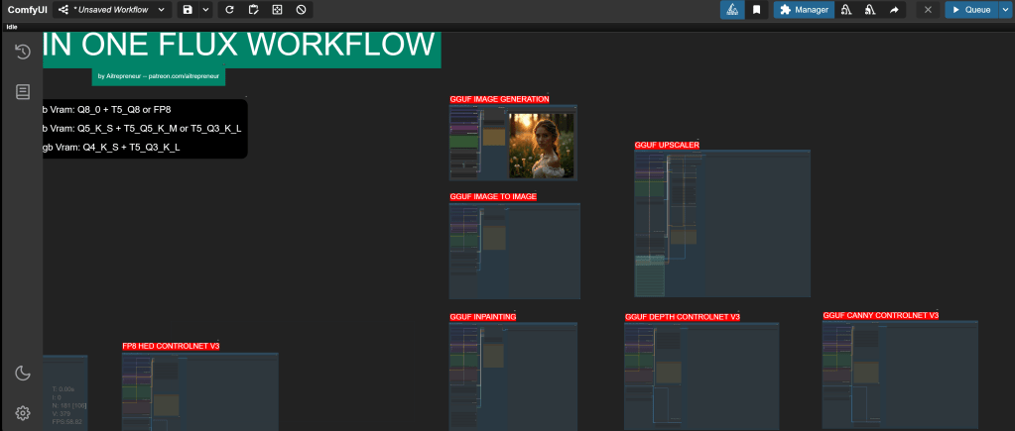Click the clipspace clipboard icon
This screenshot has height=431, width=1015.
[253, 10]
